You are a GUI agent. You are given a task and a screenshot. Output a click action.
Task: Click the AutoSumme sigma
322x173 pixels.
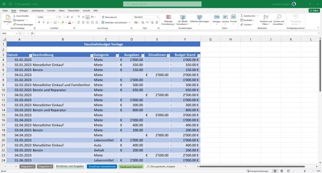coord(242,16)
